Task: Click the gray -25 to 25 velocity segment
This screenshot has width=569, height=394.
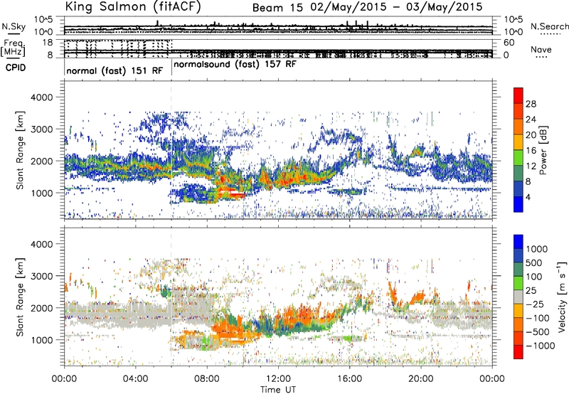Action: pos(519,297)
